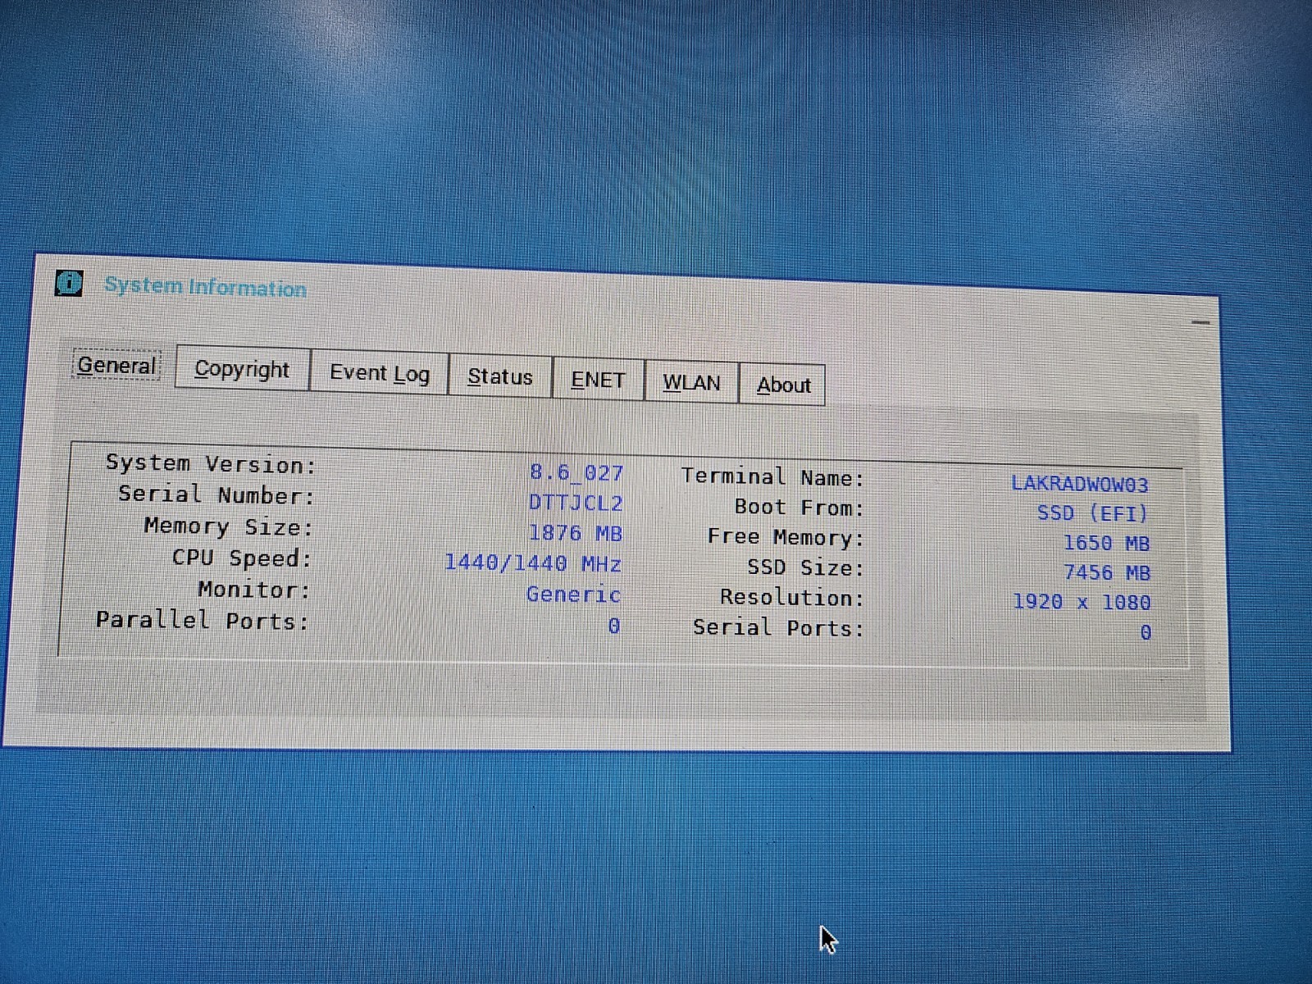Click the Serial Ports label

click(x=779, y=627)
